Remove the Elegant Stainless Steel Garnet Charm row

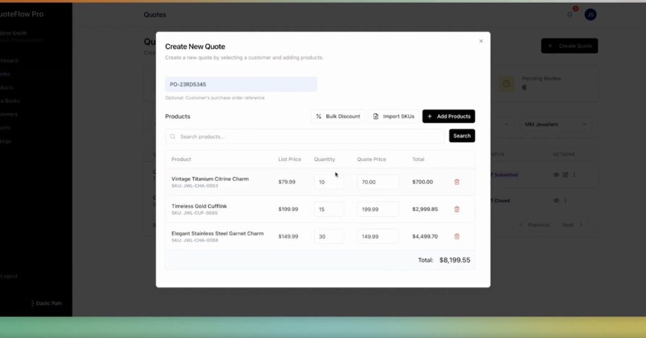457,236
